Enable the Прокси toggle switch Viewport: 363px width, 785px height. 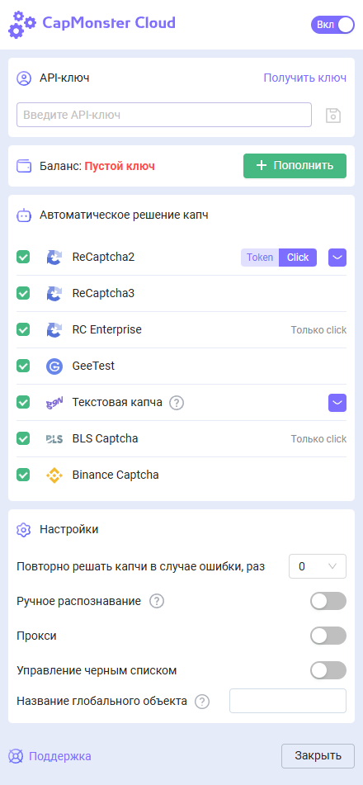click(x=328, y=636)
